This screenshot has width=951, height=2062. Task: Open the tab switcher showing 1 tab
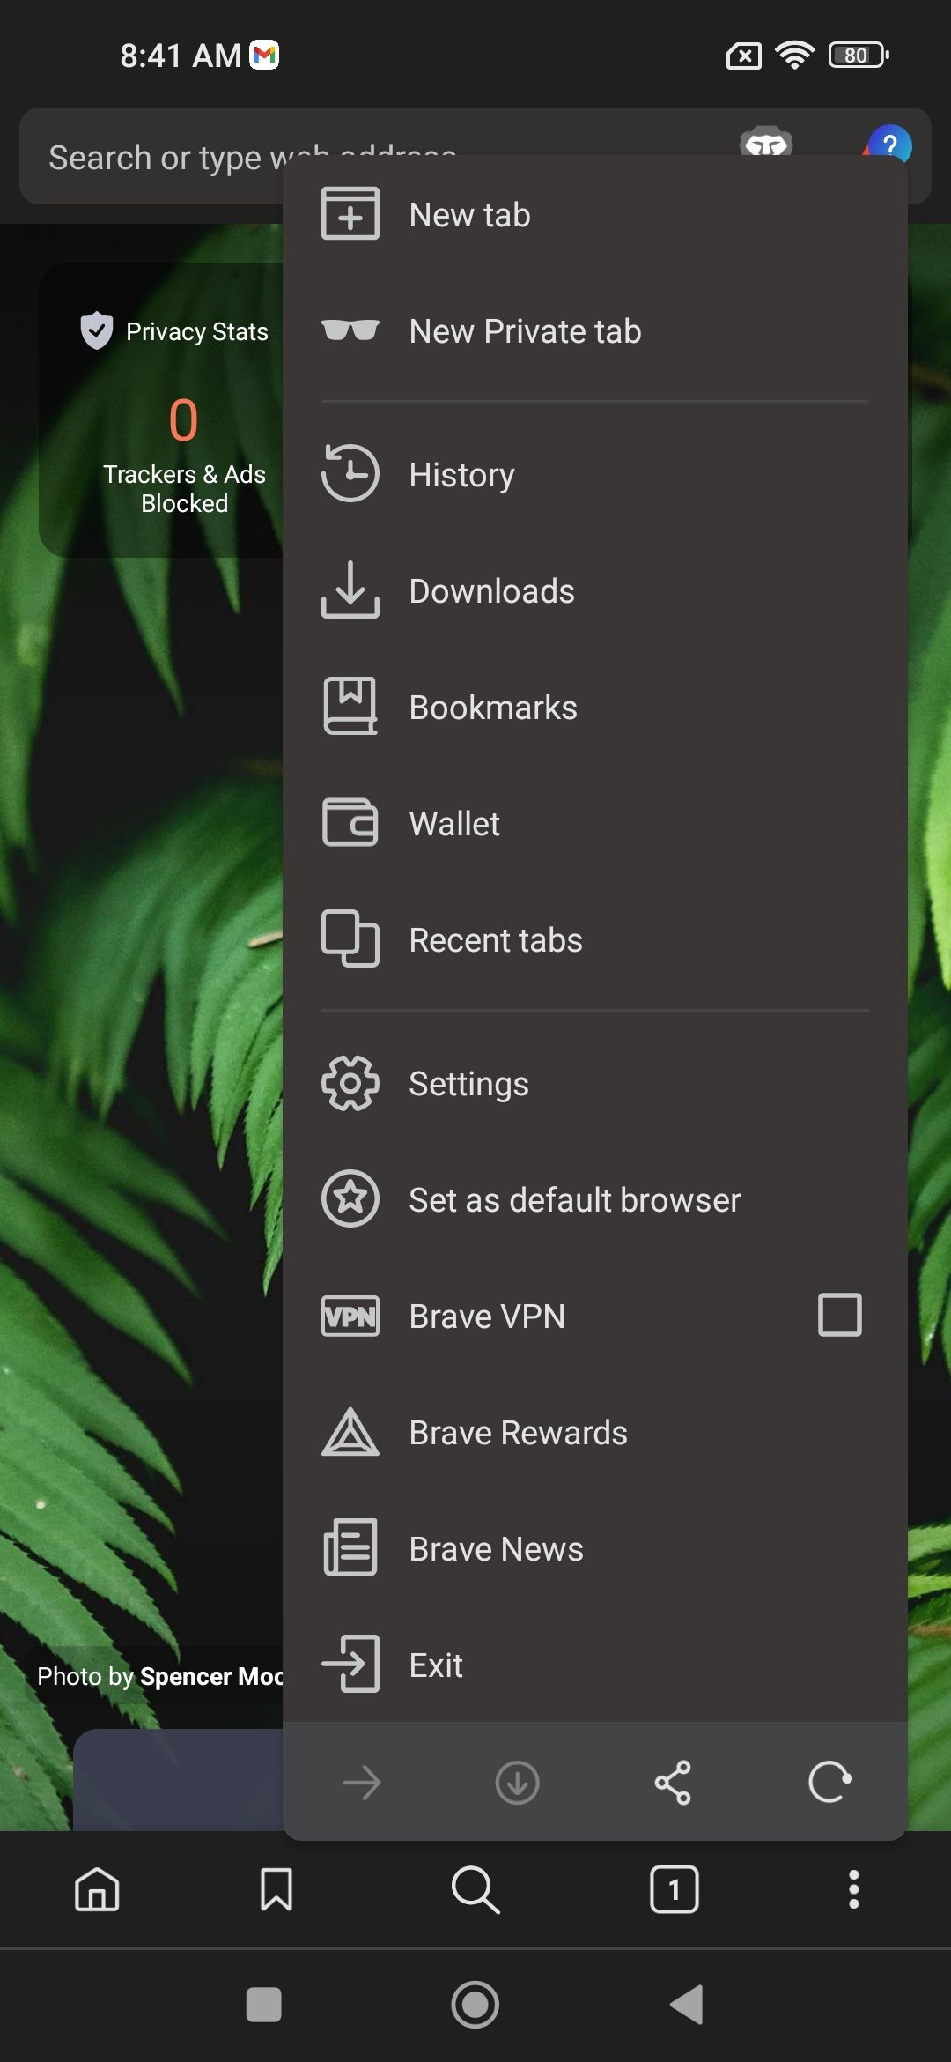pyautogui.click(x=675, y=1889)
